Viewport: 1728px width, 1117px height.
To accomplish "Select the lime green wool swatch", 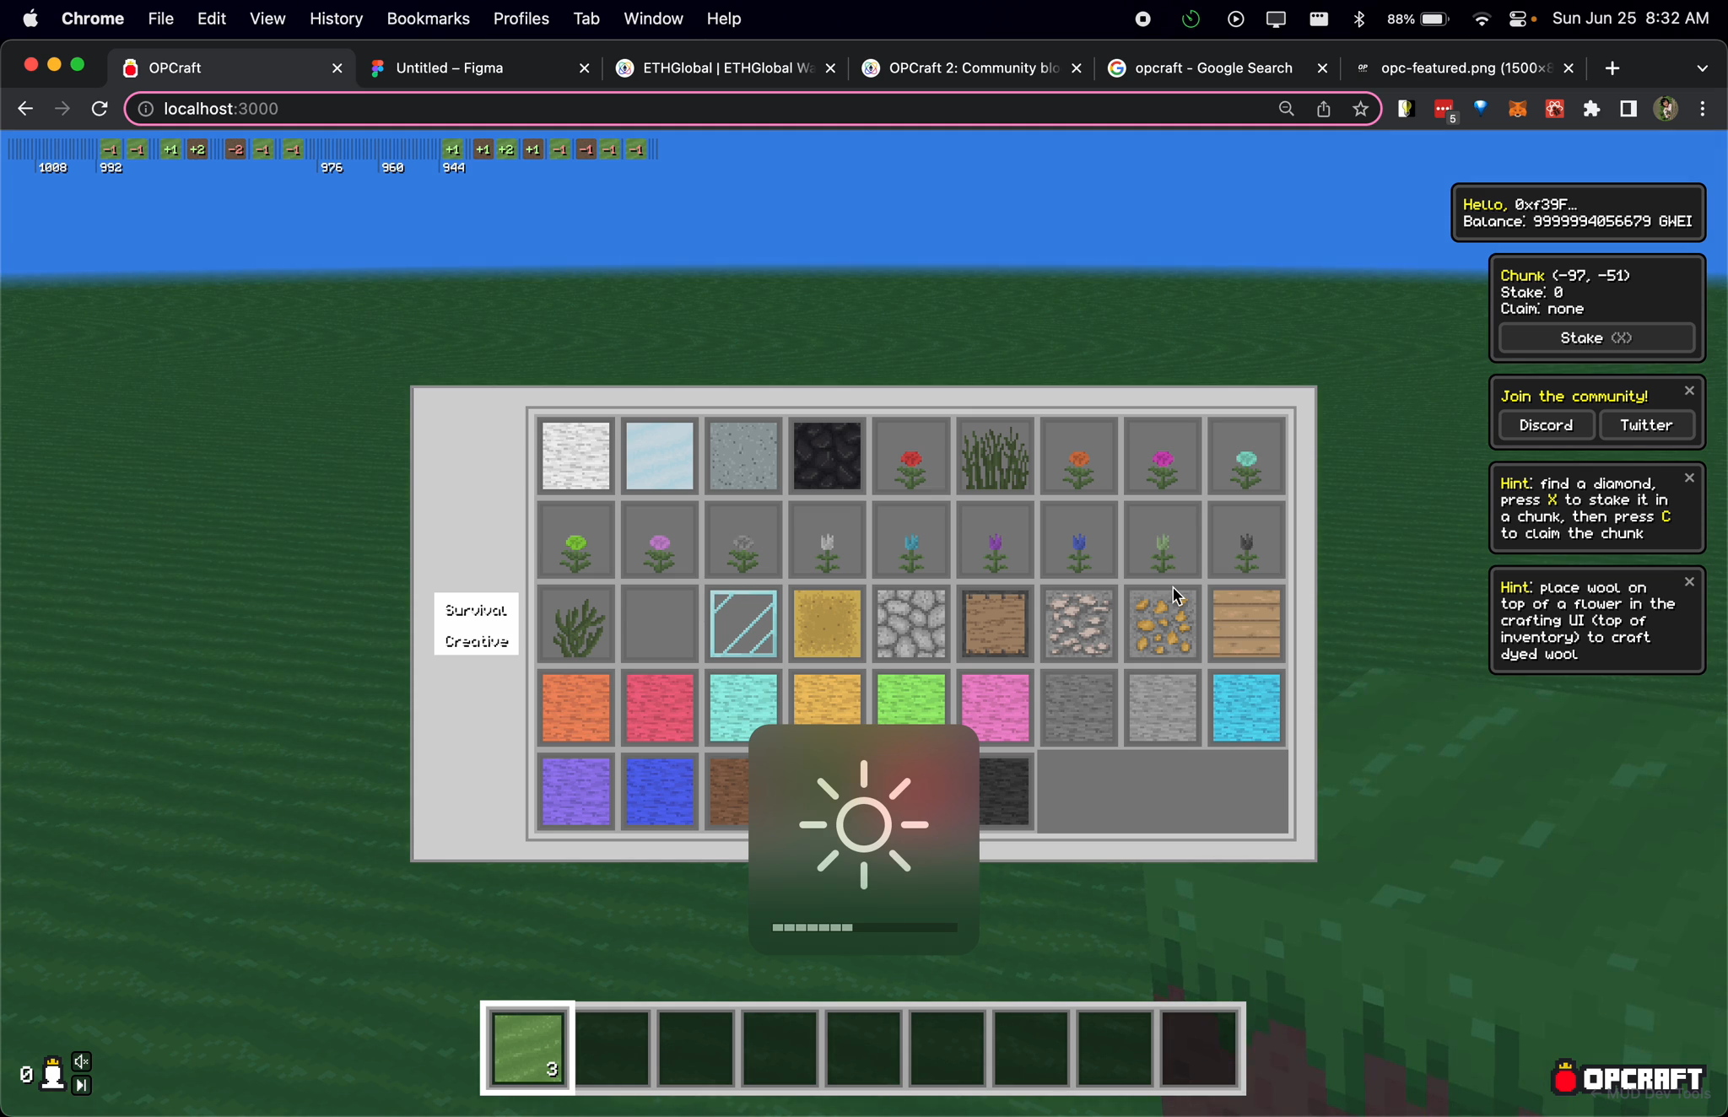I will (x=910, y=699).
